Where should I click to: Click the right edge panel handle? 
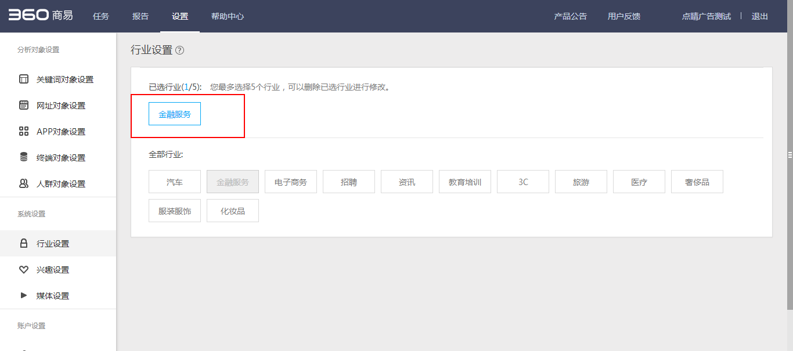[x=790, y=154]
